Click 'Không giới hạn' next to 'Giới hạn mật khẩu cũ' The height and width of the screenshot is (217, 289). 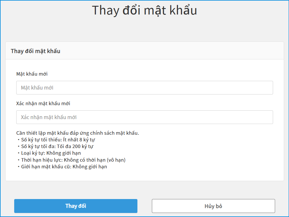(x=90, y=167)
